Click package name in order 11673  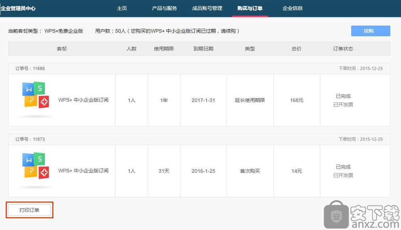(x=83, y=171)
